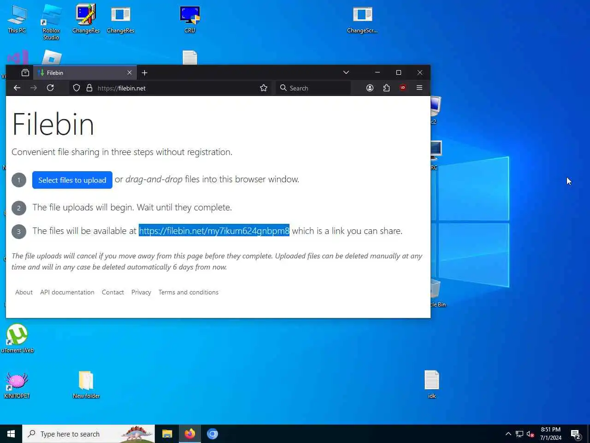Select the ChangeScr... desktop icon
The width and height of the screenshot is (590, 443).
click(x=362, y=19)
